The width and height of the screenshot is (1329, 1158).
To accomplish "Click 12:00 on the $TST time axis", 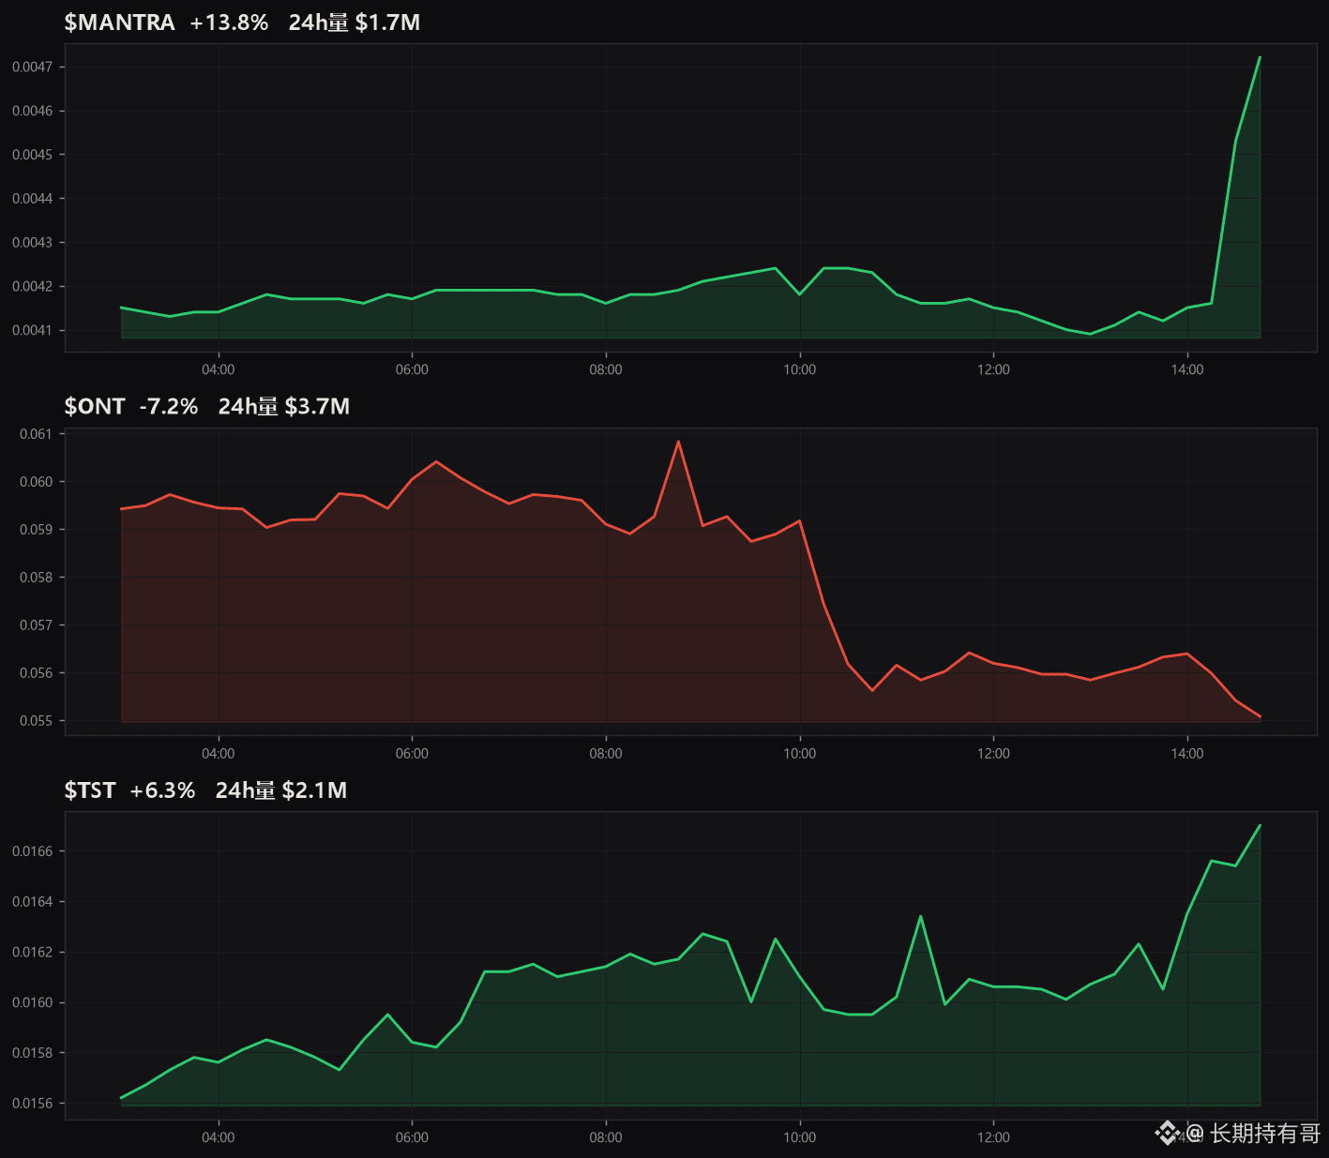I will [x=993, y=1137].
